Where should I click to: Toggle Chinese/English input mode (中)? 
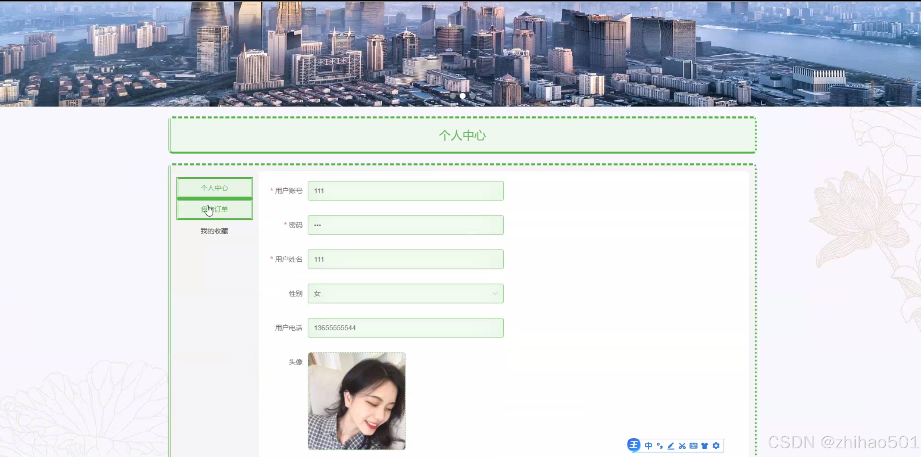[x=648, y=446]
